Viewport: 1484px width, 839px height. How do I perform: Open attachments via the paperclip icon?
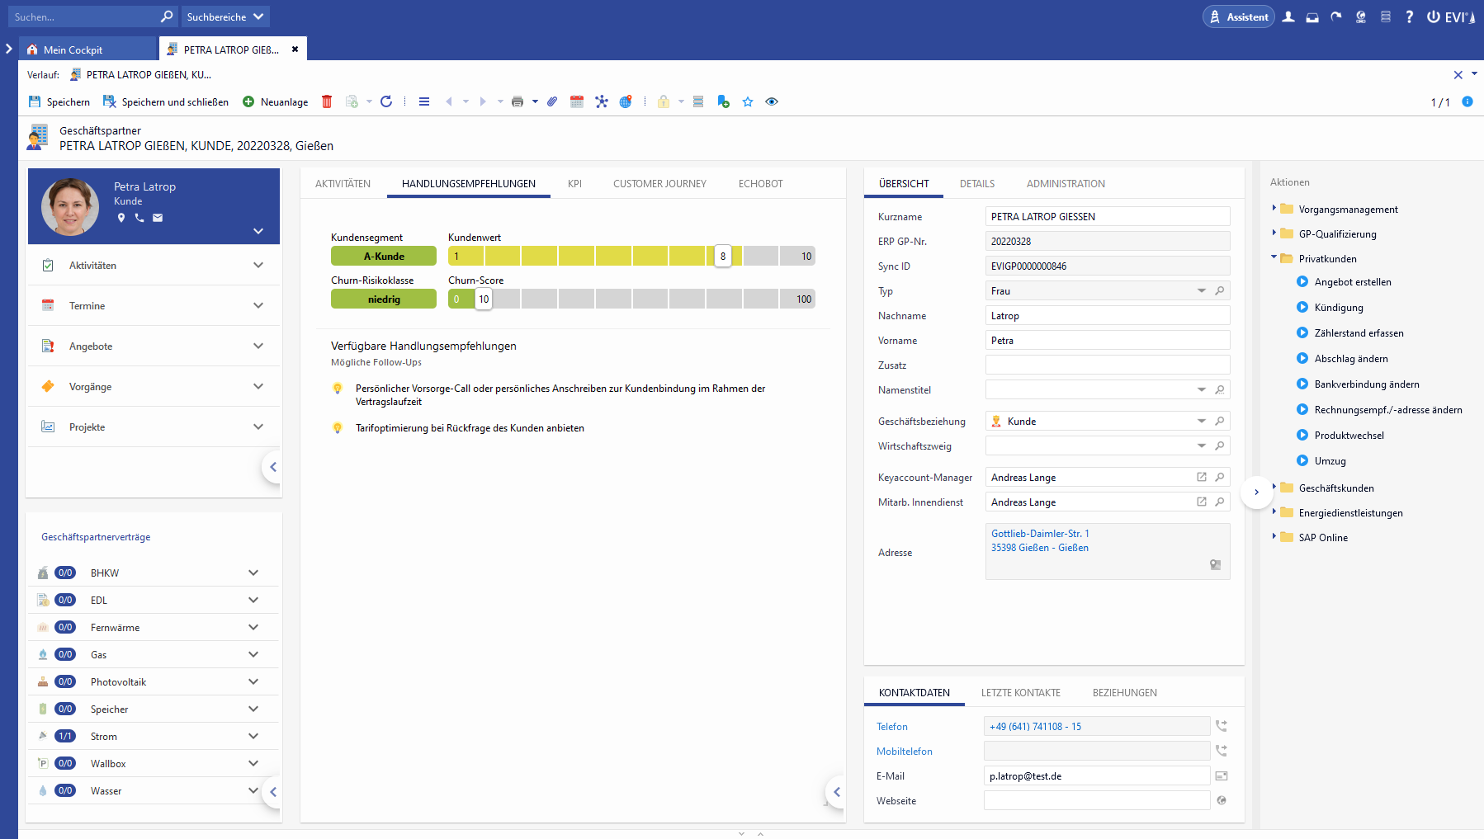[x=552, y=101]
